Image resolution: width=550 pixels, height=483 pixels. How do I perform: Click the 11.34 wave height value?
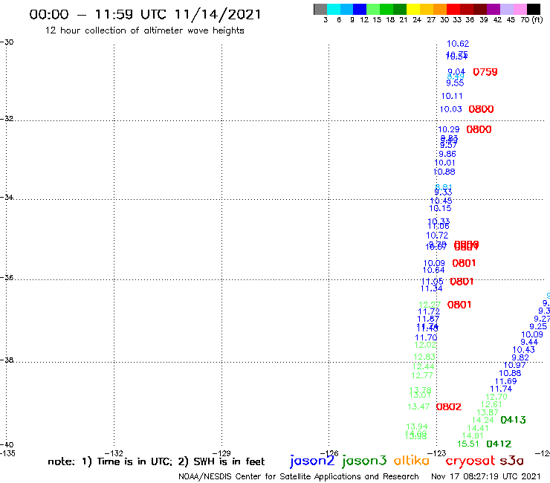431,288
